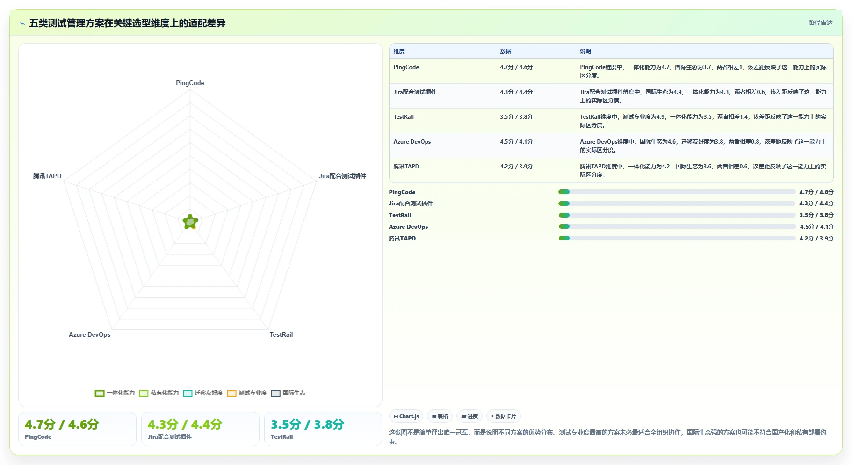This screenshot has width=852, height=465.
Task: Select the 腾讯TAPD table row name
Action: [406, 167]
